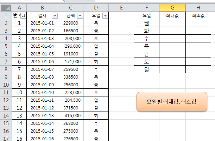Select date cell 2015-01-04

42,46
